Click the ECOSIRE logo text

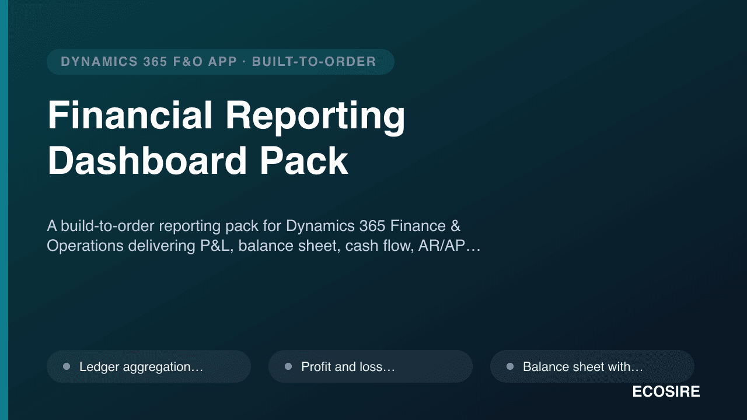[666, 392]
